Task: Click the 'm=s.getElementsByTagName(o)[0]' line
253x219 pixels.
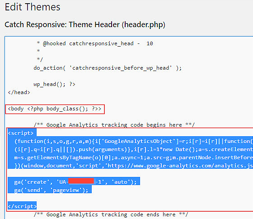Action: [133, 157]
